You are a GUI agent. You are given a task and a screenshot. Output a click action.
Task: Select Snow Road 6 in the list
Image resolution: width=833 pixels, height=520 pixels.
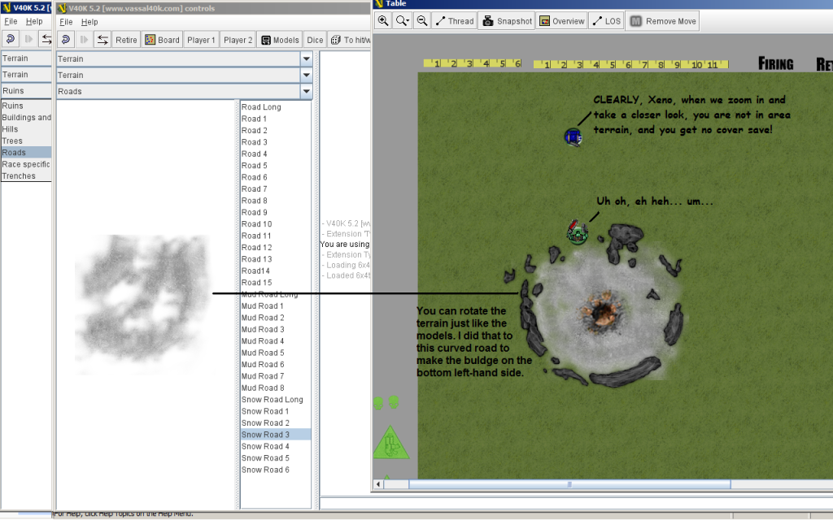[x=275, y=469]
